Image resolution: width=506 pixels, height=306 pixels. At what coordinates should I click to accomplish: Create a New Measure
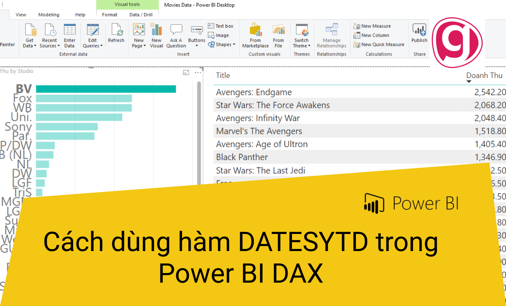tap(372, 26)
